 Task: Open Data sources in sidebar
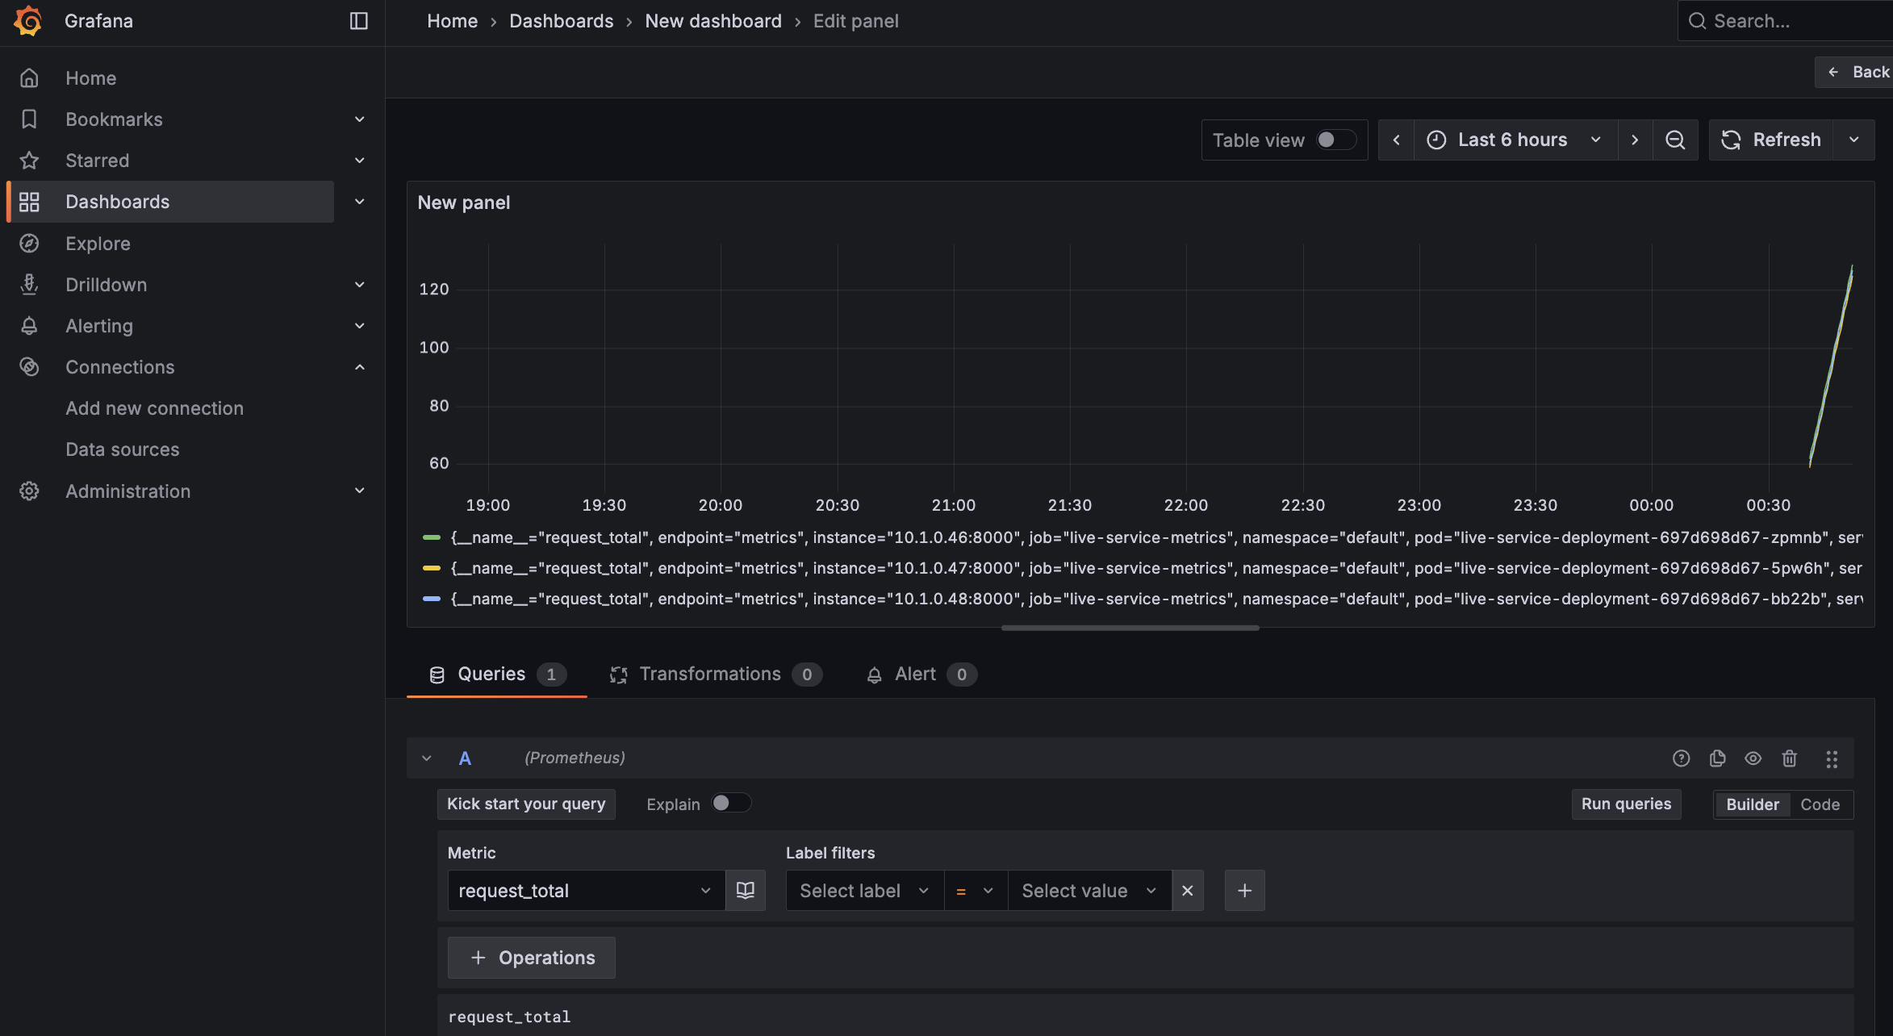coord(123,449)
